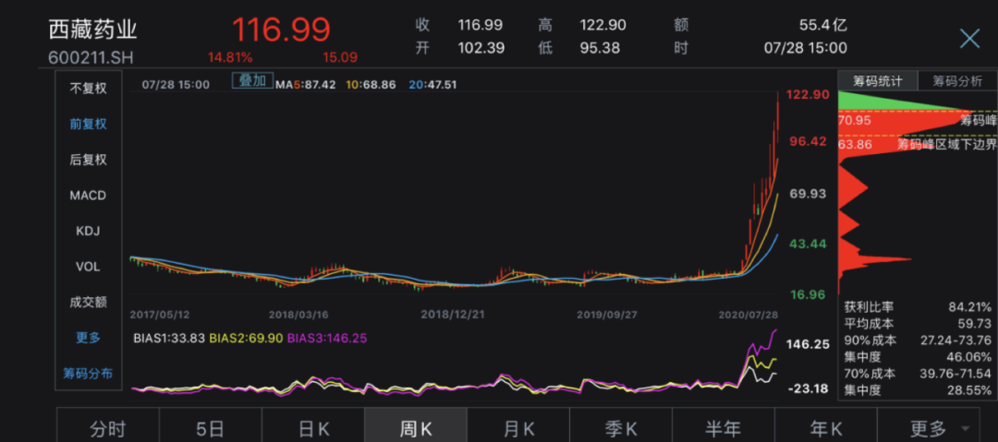Show the 成交额 indicator
This screenshot has width=998, height=442.
point(88,302)
